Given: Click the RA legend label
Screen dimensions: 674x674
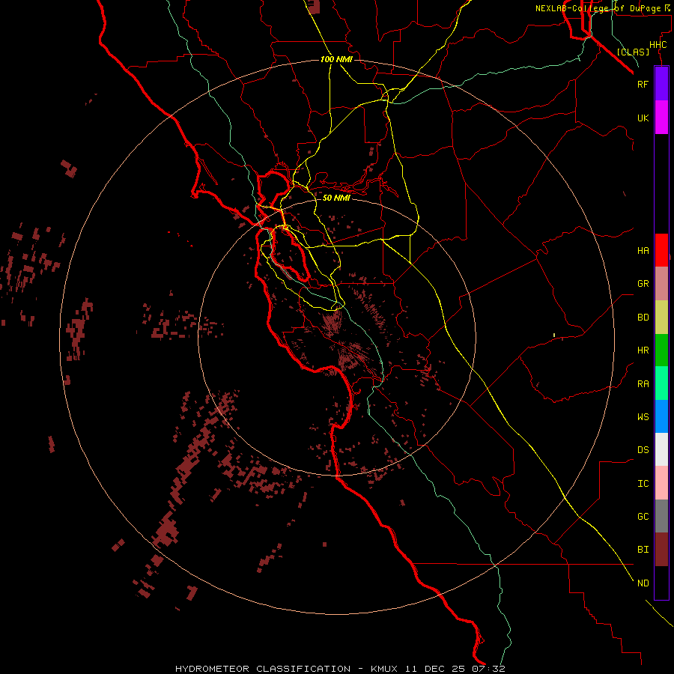Looking at the screenshot, I should tap(643, 384).
